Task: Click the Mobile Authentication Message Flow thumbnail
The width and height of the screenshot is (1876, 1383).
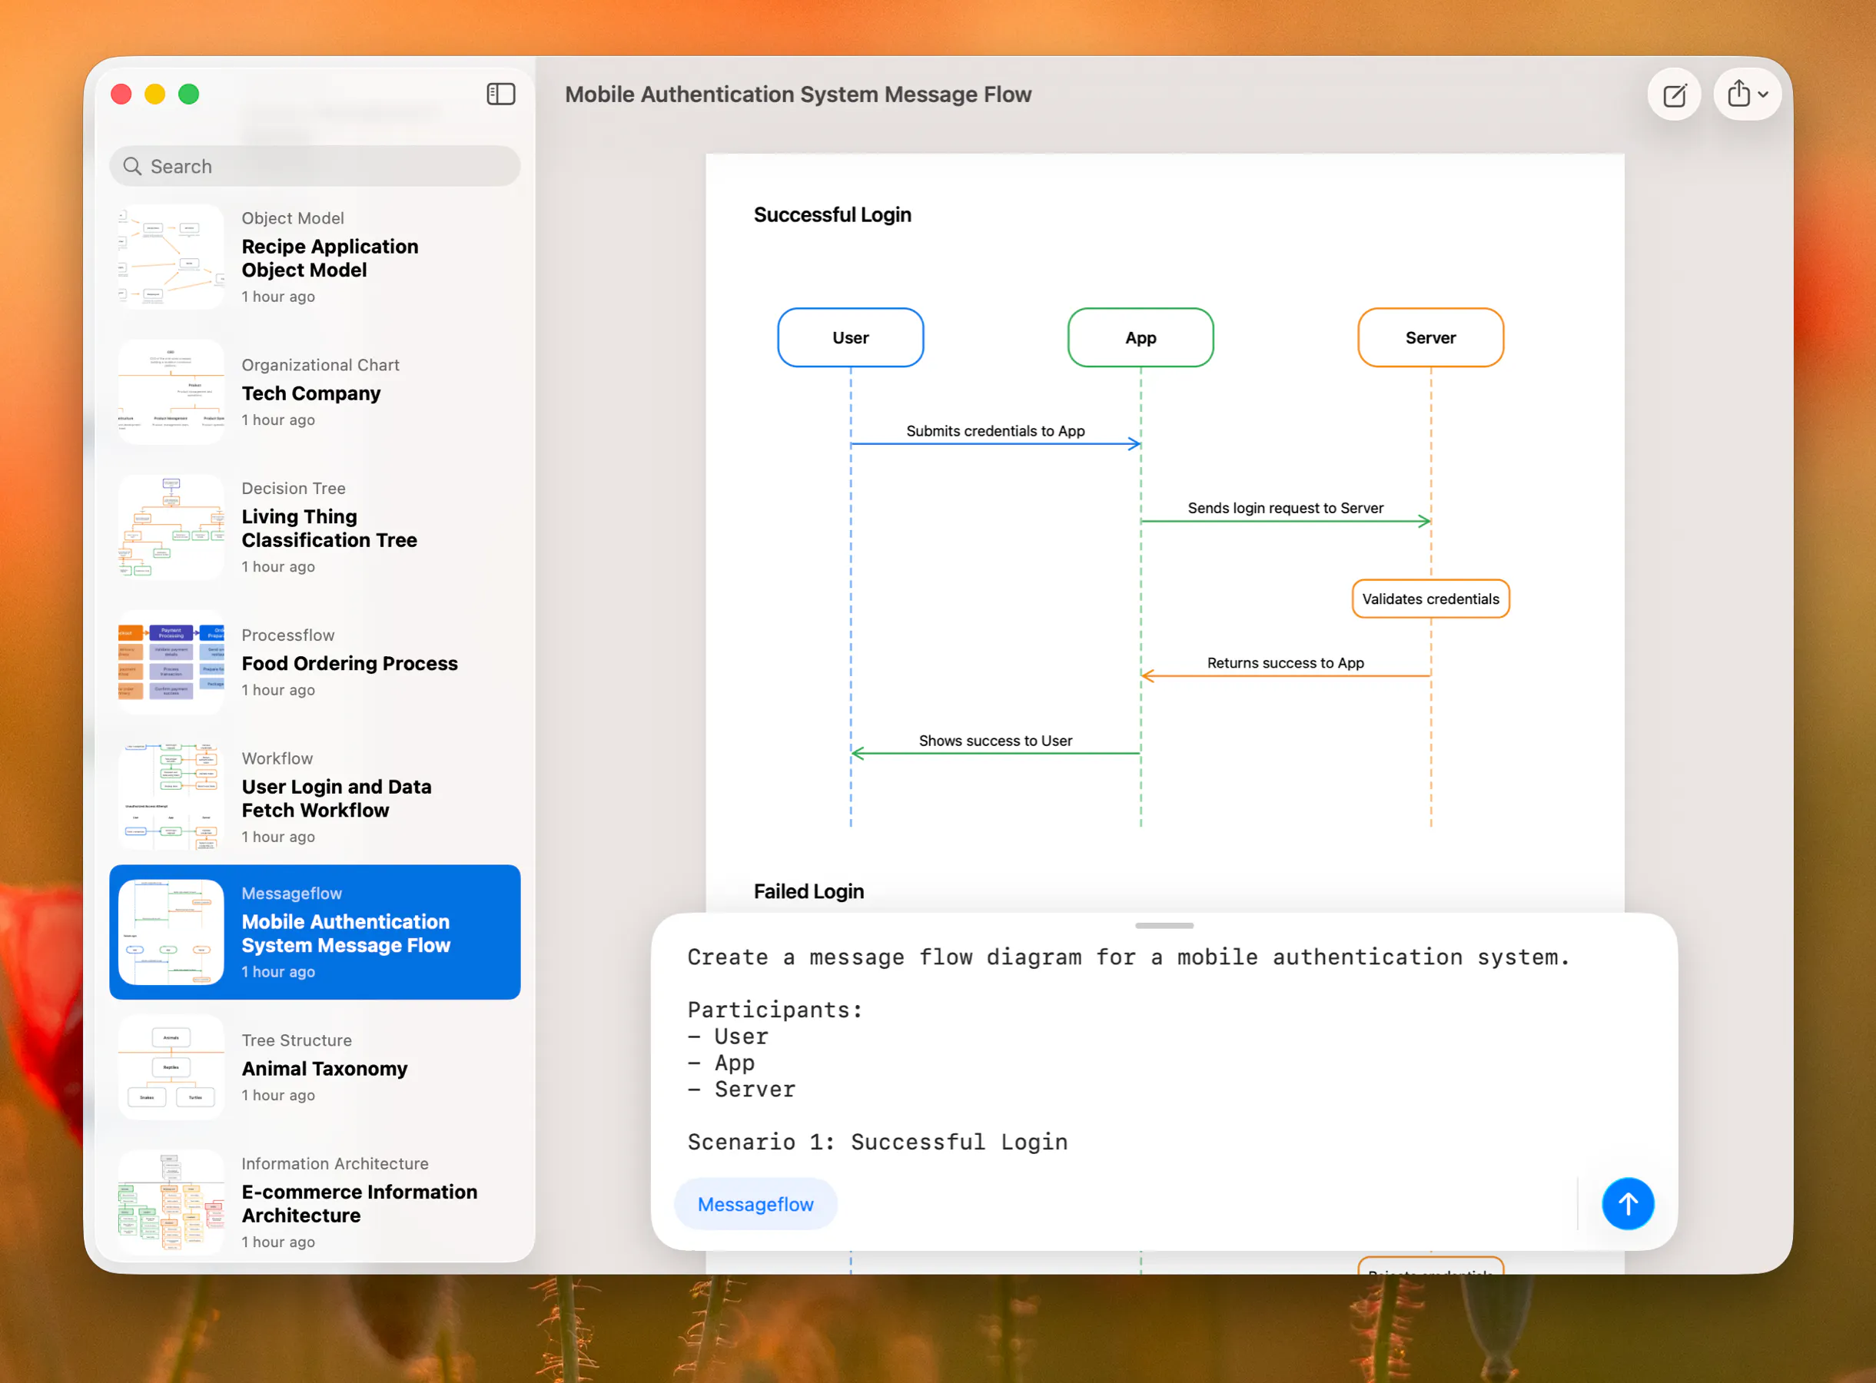Action: pyautogui.click(x=171, y=932)
